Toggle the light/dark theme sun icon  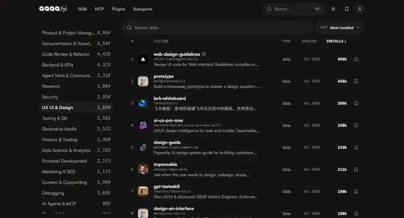(x=333, y=9)
